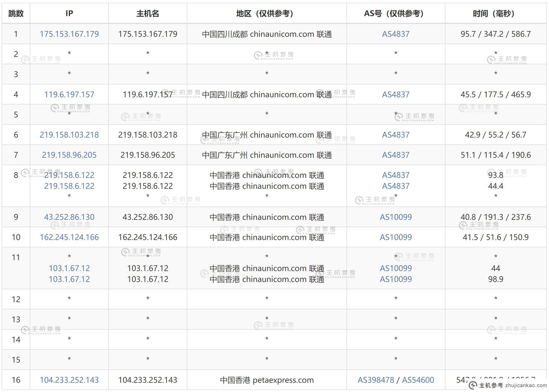Open AS10099 link in hop 10 row
The height and width of the screenshot is (392, 549).
click(x=396, y=237)
